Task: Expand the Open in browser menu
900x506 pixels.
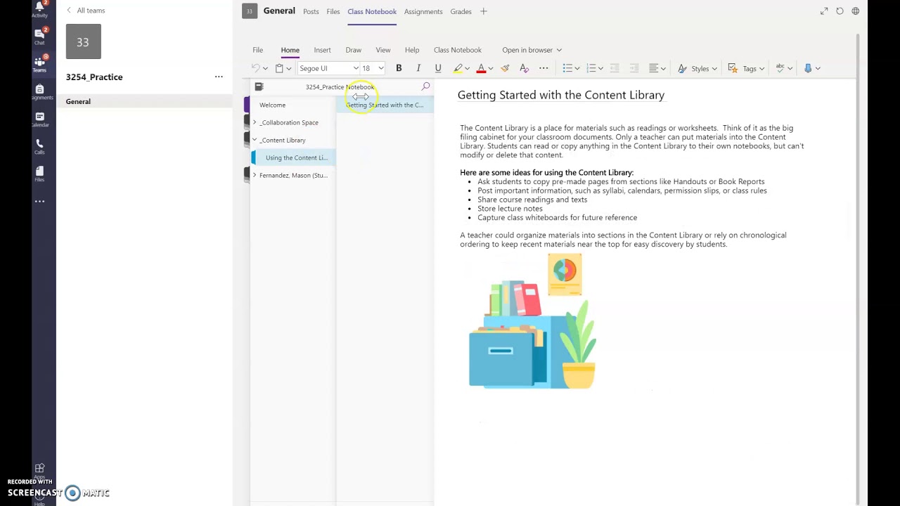Action: click(x=532, y=50)
